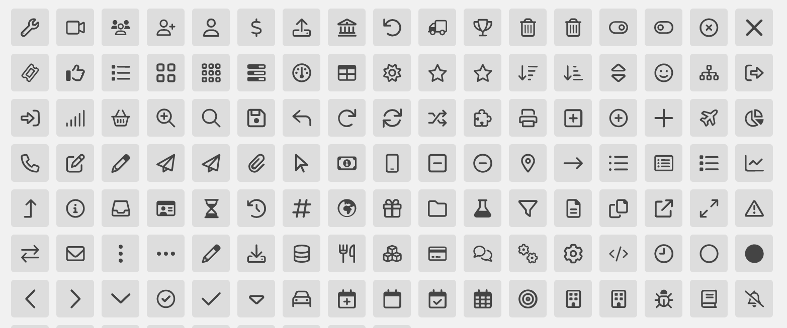Image resolution: width=787 pixels, height=328 pixels.
Task: Click the bell with slash icon
Action: 754,299
